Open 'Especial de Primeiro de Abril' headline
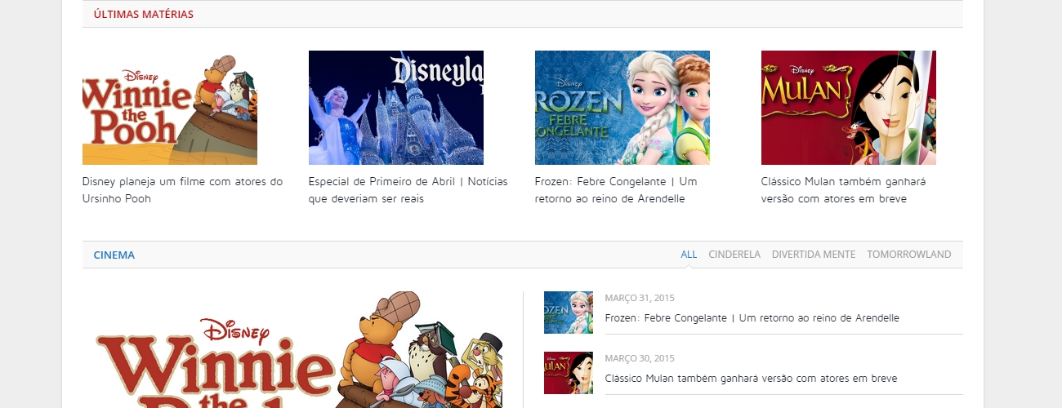The width and height of the screenshot is (1062, 408). 408,189
